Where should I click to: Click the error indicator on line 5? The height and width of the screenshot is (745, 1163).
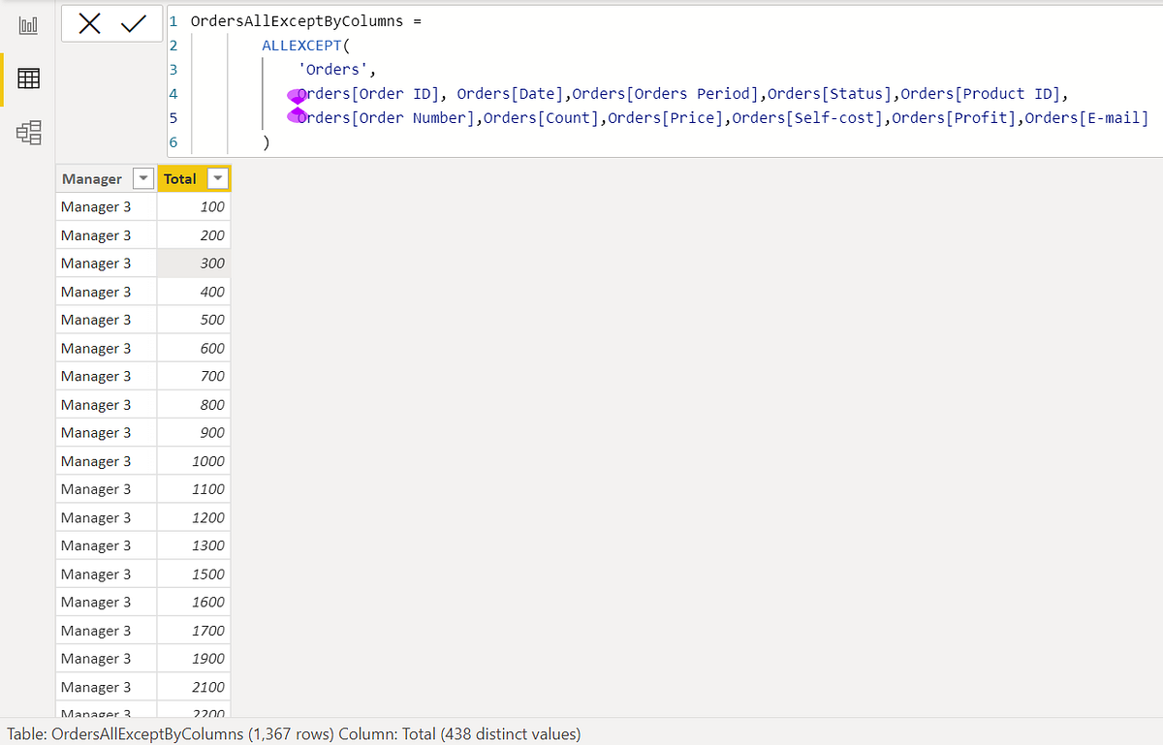(298, 117)
